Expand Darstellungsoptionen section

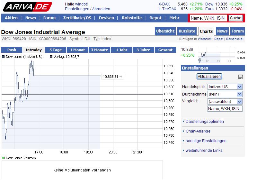[205, 122]
